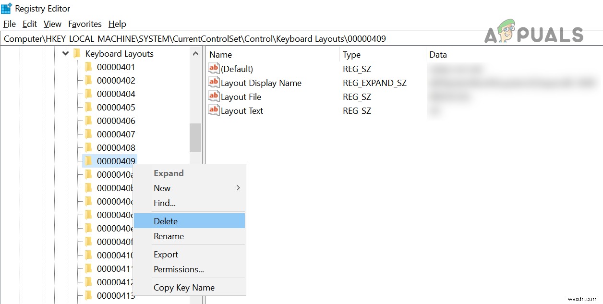Viewport: 603px width, 304px height.
Task: Click the folder icon for key 00000405
Action: pos(88,108)
